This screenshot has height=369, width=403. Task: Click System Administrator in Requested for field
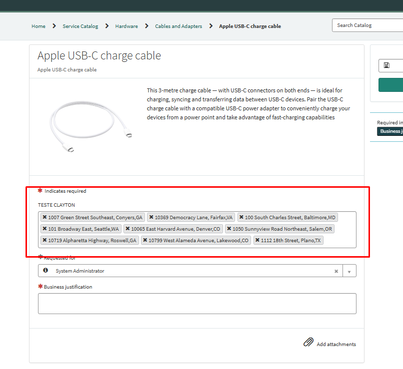pyautogui.click(x=80, y=271)
